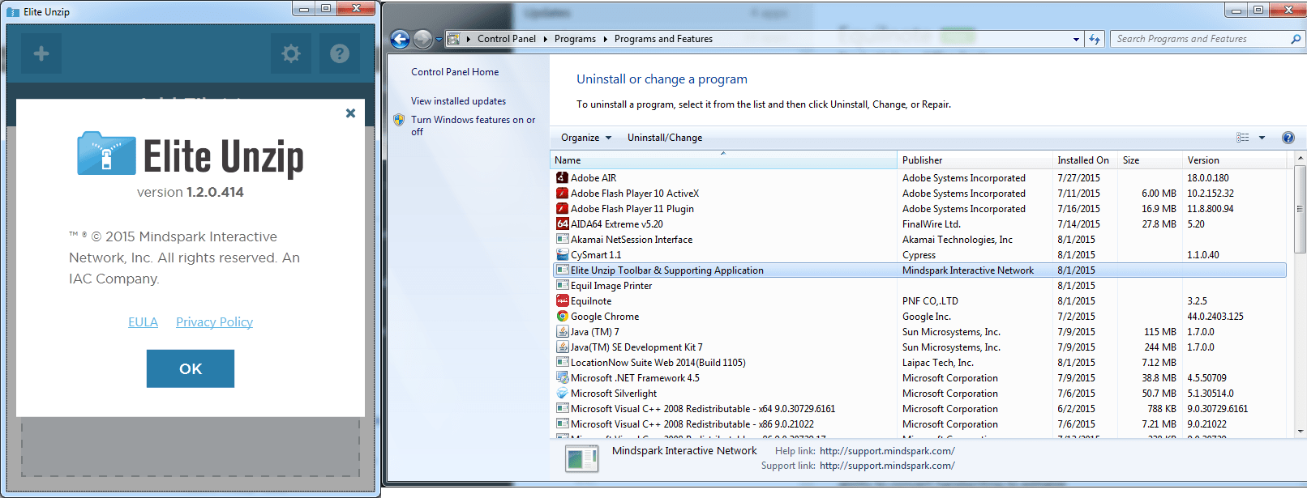
Task: Click the Uninstall/Change toolbar button
Action: [665, 138]
